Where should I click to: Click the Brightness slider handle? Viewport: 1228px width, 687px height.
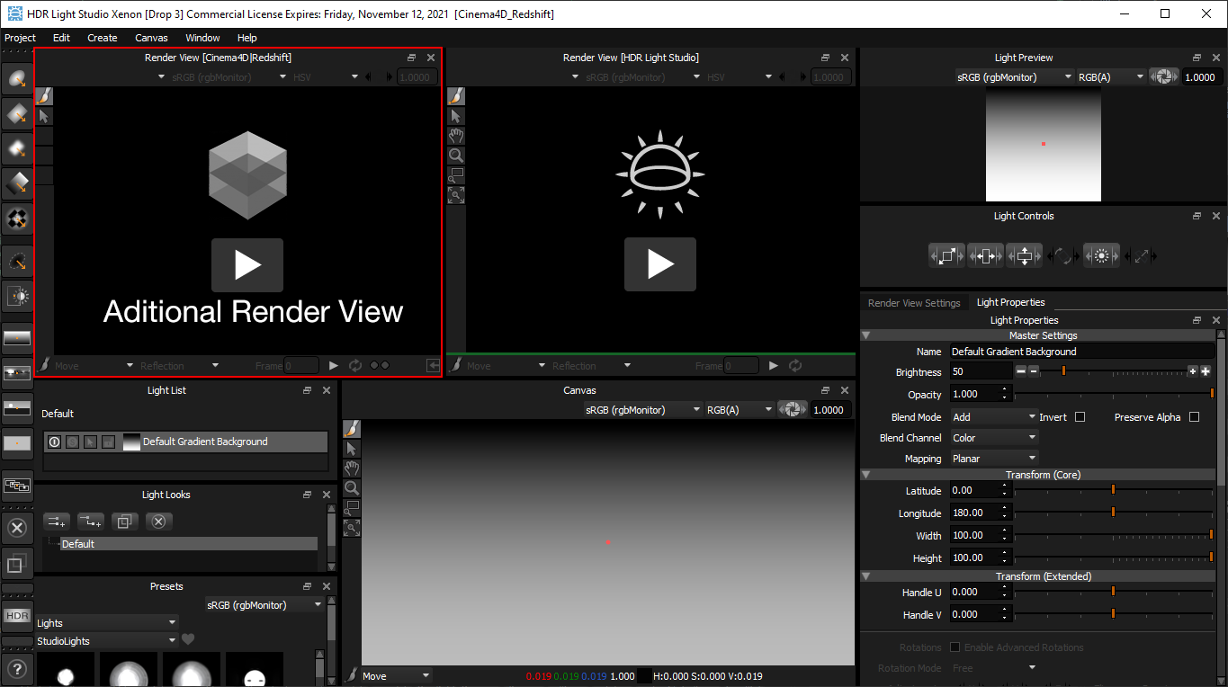[1064, 371]
